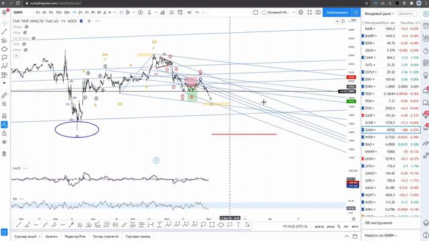Toggle visibility of the second indicator in legend
This screenshot has height=241, width=429.
click(25, 33)
